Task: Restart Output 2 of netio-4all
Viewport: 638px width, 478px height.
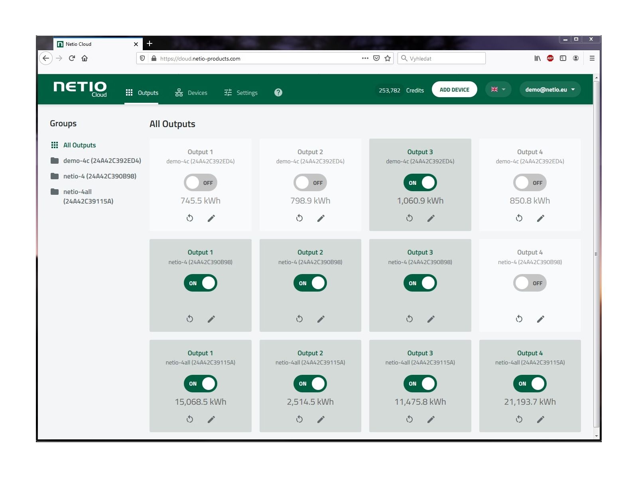Action: [x=299, y=419]
